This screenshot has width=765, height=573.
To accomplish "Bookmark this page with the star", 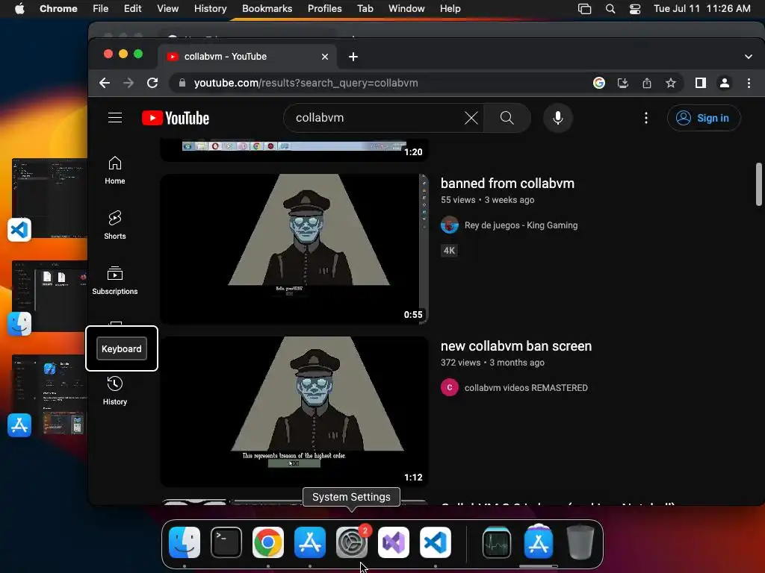I will [x=671, y=83].
